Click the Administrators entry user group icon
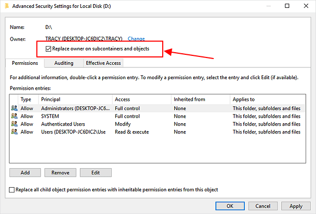 point(14,108)
